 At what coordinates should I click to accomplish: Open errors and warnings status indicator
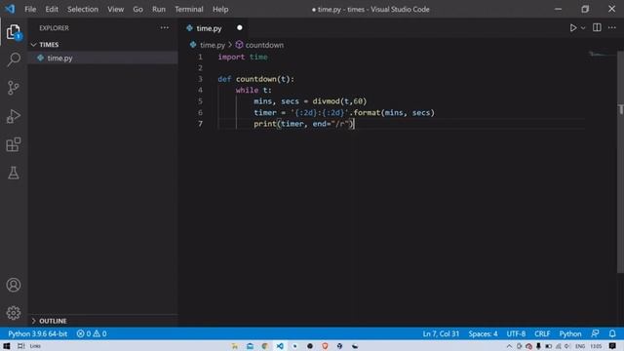[92, 333]
